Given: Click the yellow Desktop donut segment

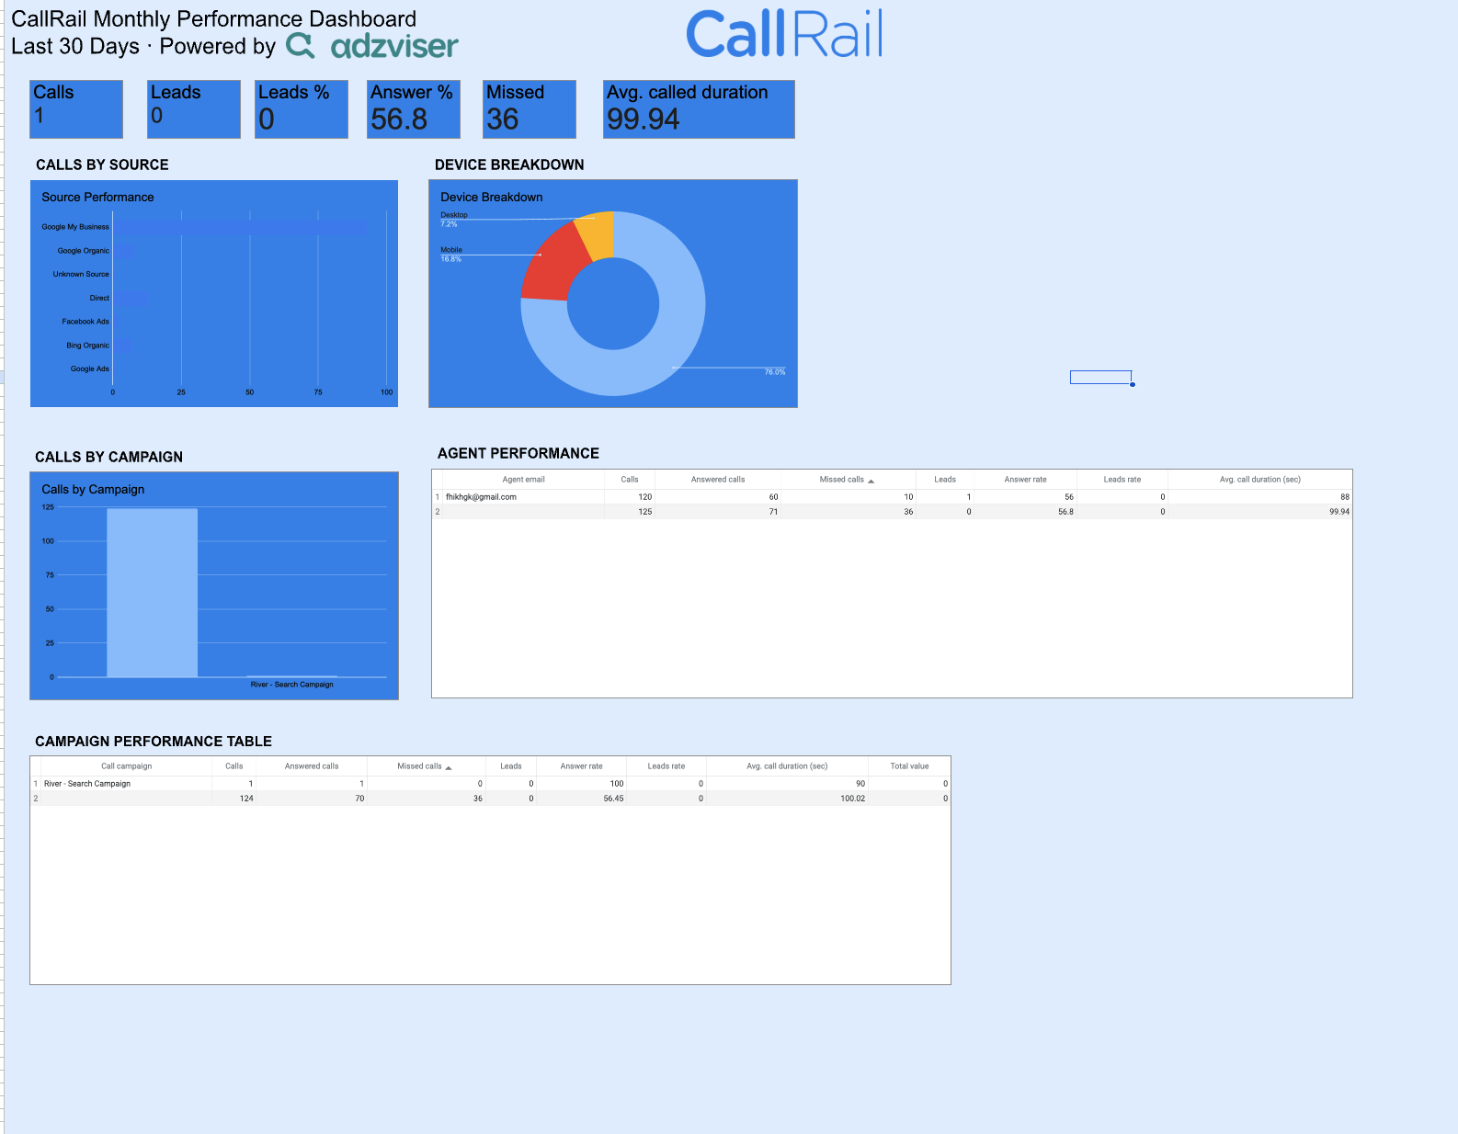Looking at the screenshot, I should [598, 234].
